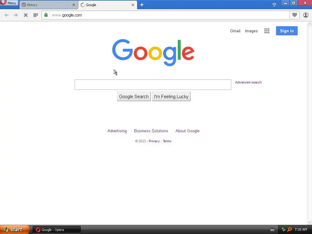Click the keyboard icon in taskbar
The image size is (312, 234).
tap(272, 230)
